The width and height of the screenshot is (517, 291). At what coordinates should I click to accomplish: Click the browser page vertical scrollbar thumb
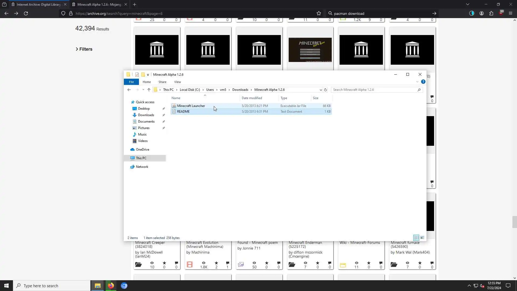tap(514, 222)
